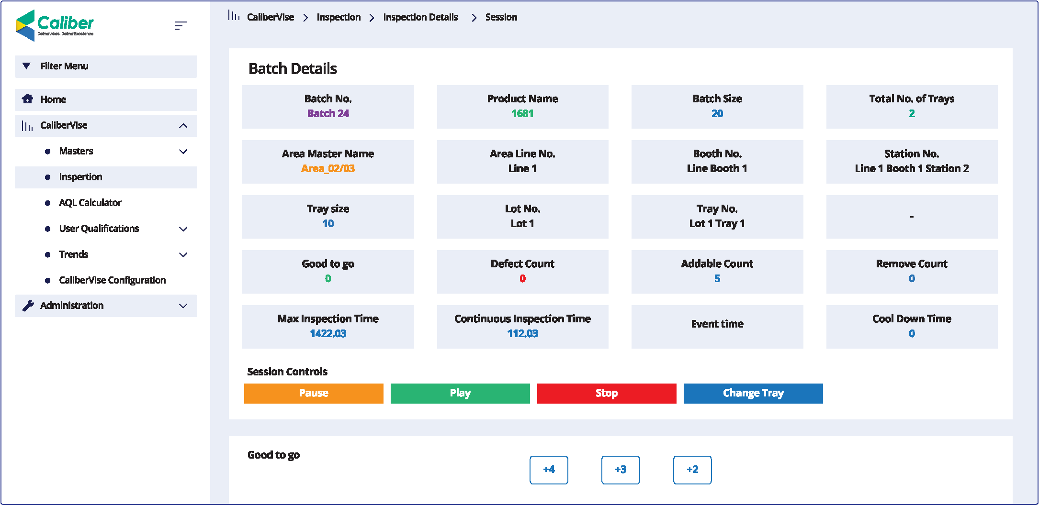Expand the User Qualifications chevron

(183, 229)
